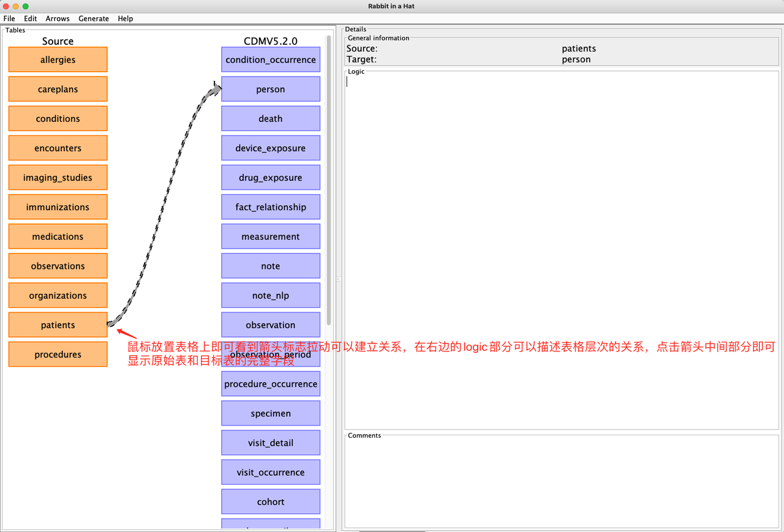This screenshot has width=784, height=532.
Task: Open the Generate menu
Action: tap(94, 18)
